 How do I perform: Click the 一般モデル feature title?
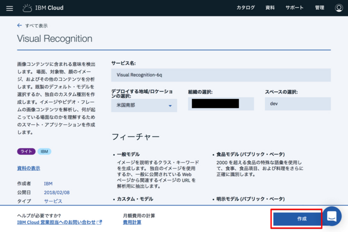[x=128, y=154]
